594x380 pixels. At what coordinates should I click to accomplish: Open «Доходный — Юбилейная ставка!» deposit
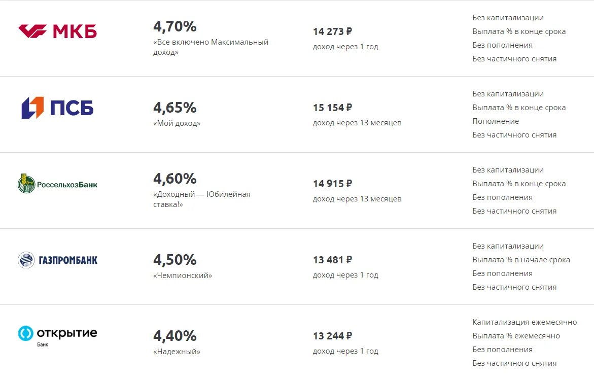click(201, 199)
